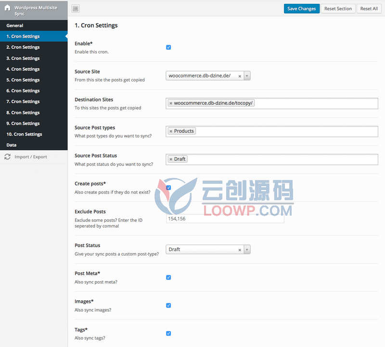Click the 1. Cron Settings page heading
Image resolution: width=385 pixels, height=347 pixels.
point(96,26)
